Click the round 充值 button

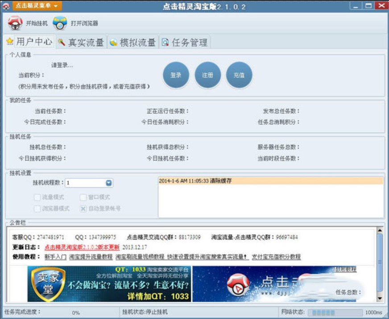[239, 75]
